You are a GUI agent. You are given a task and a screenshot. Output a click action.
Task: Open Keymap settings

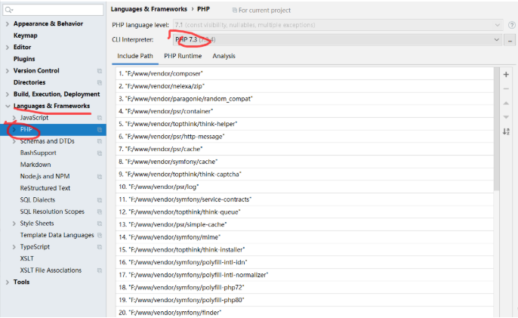26,36
